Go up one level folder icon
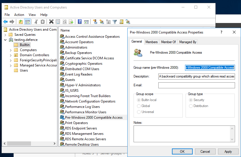241x157 pixels. [x=20, y=22]
